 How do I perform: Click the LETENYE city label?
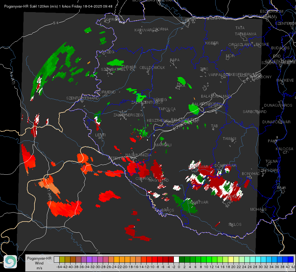point(116,158)
